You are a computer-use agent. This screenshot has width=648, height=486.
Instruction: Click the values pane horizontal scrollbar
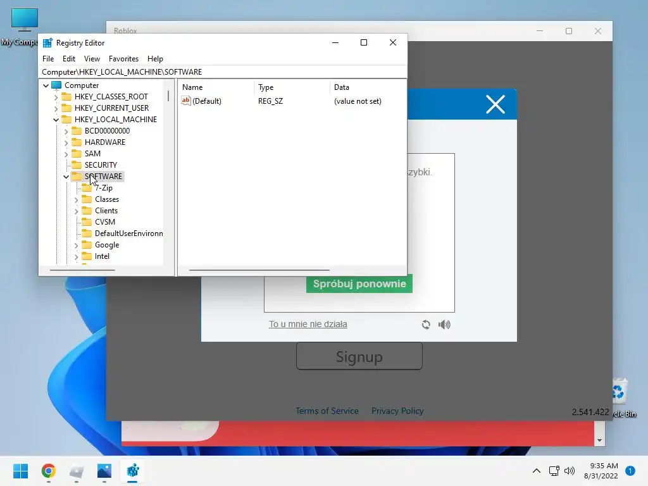point(259,270)
